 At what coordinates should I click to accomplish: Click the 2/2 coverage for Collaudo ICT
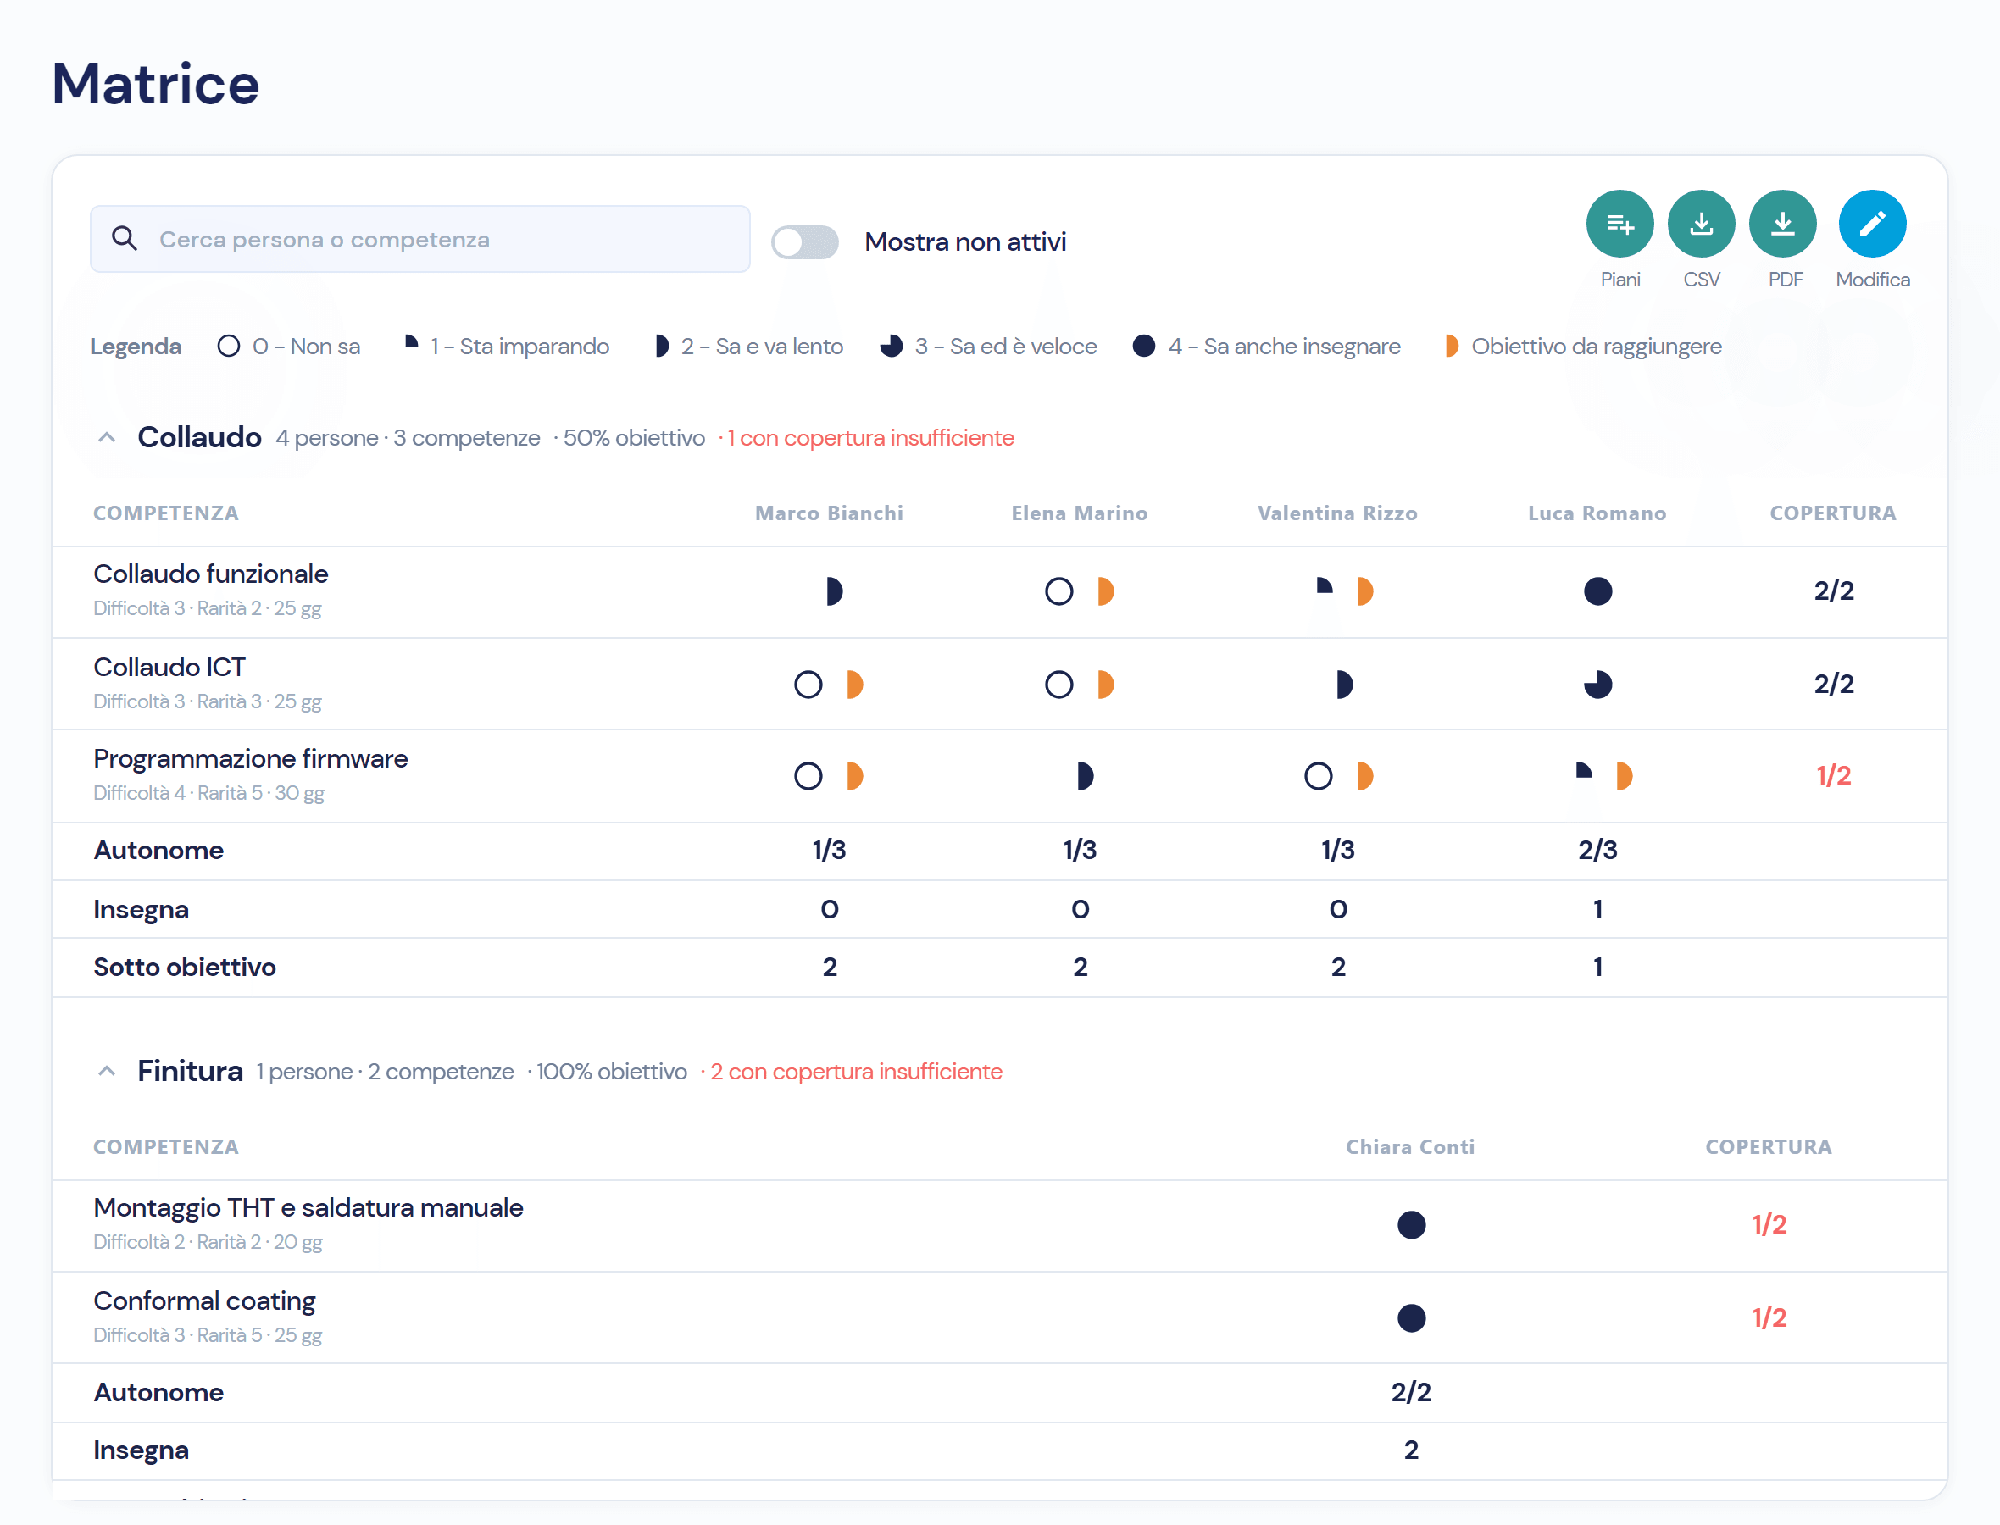point(1833,683)
